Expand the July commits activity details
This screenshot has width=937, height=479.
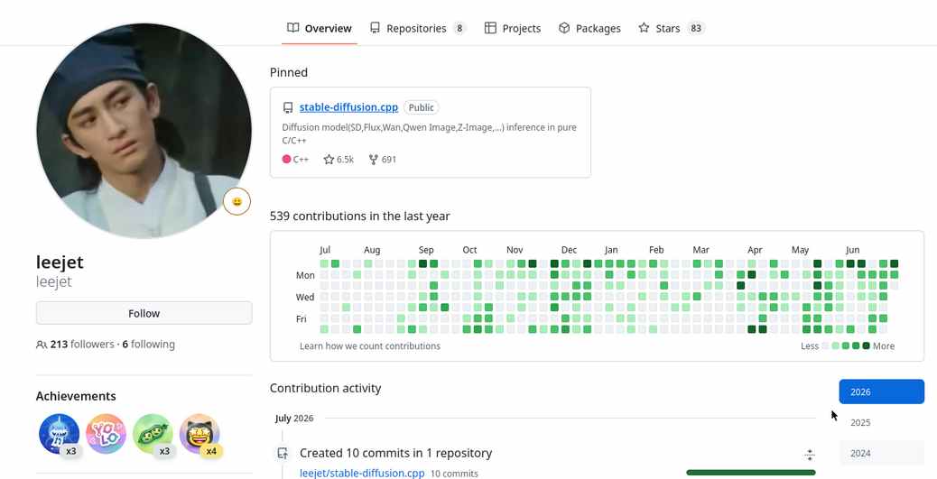[x=810, y=455]
